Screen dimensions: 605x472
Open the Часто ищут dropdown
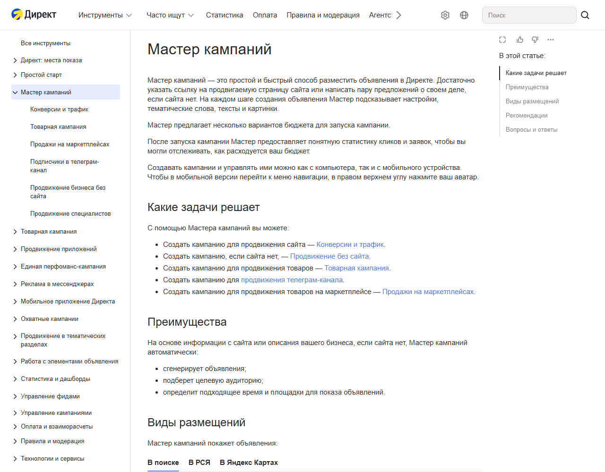170,15
